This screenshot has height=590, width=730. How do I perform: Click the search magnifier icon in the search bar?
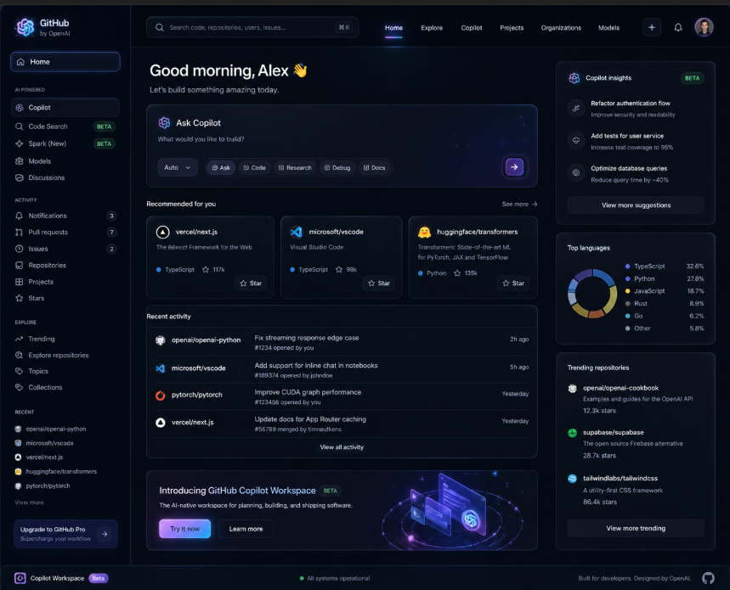point(159,27)
